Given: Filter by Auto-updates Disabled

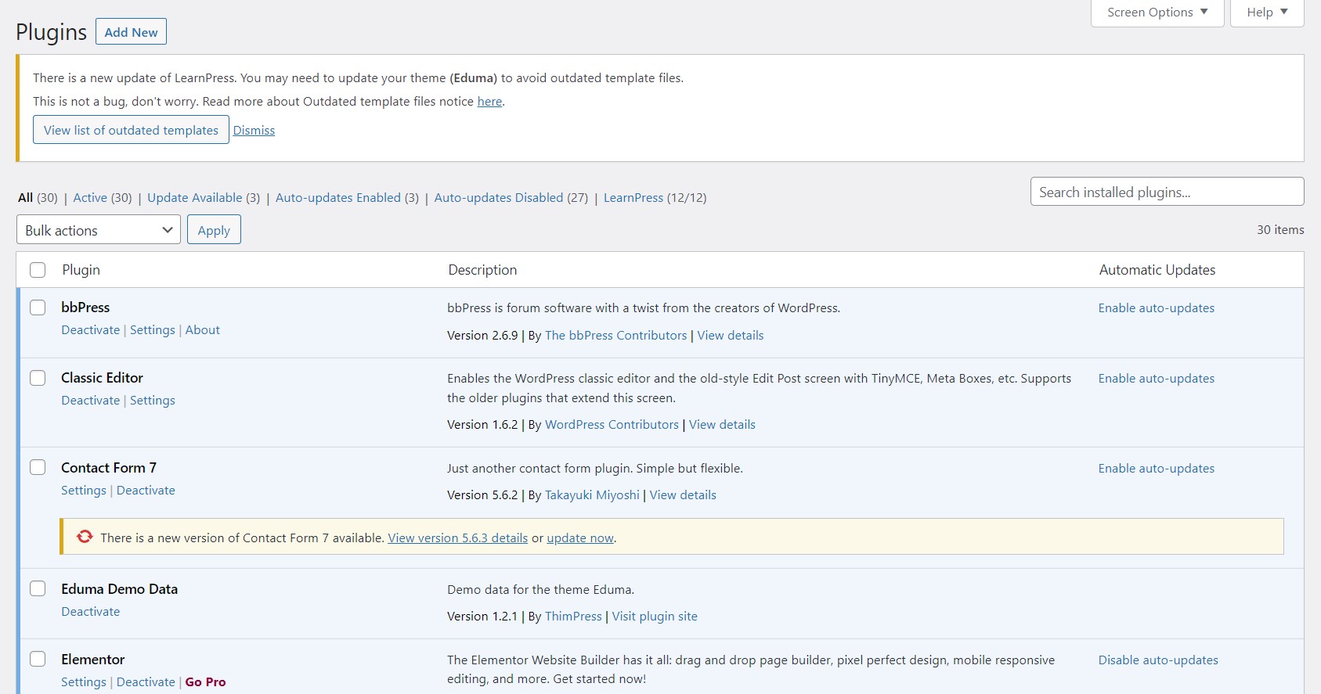Looking at the screenshot, I should [498, 198].
